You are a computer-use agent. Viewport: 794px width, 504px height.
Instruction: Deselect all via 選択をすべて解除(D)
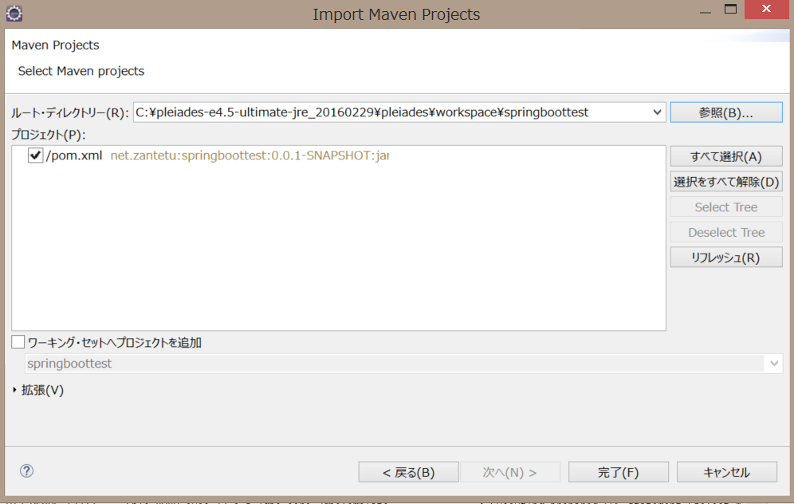click(725, 181)
